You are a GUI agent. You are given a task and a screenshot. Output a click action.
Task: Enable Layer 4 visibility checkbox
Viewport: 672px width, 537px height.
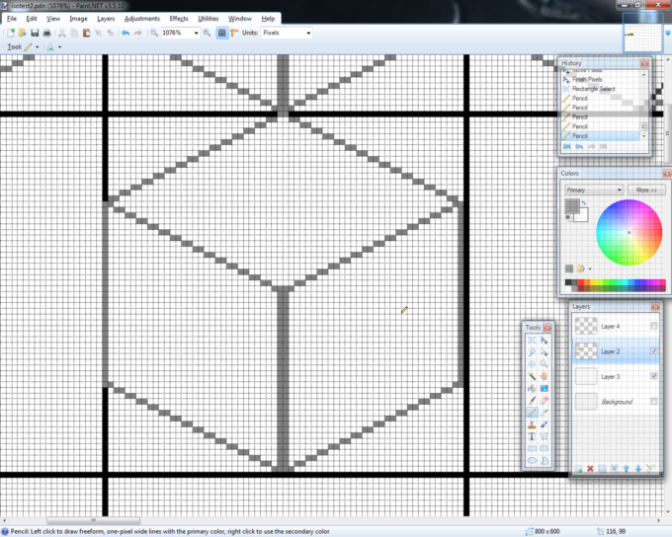(x=653, y=326)
